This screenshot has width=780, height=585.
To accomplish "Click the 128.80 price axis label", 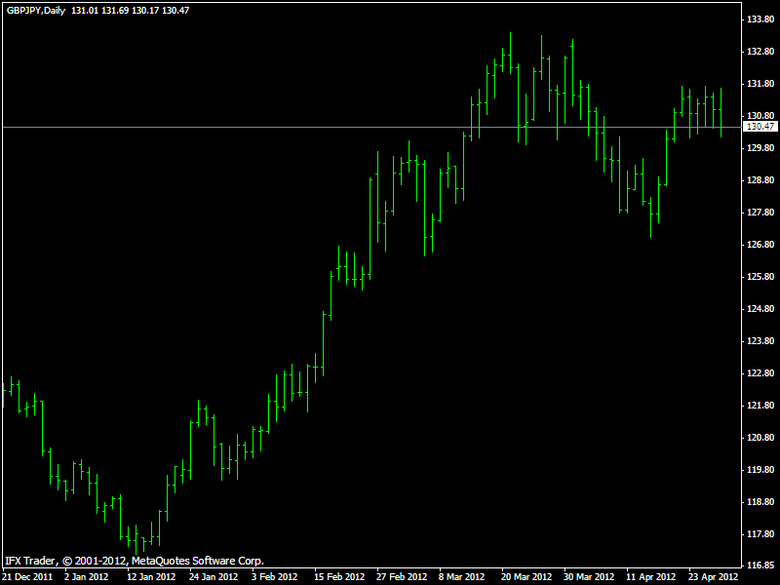I will (760, 180).
